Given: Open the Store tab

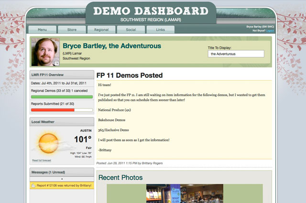Looking at the screenshot, I should (72, 30).
